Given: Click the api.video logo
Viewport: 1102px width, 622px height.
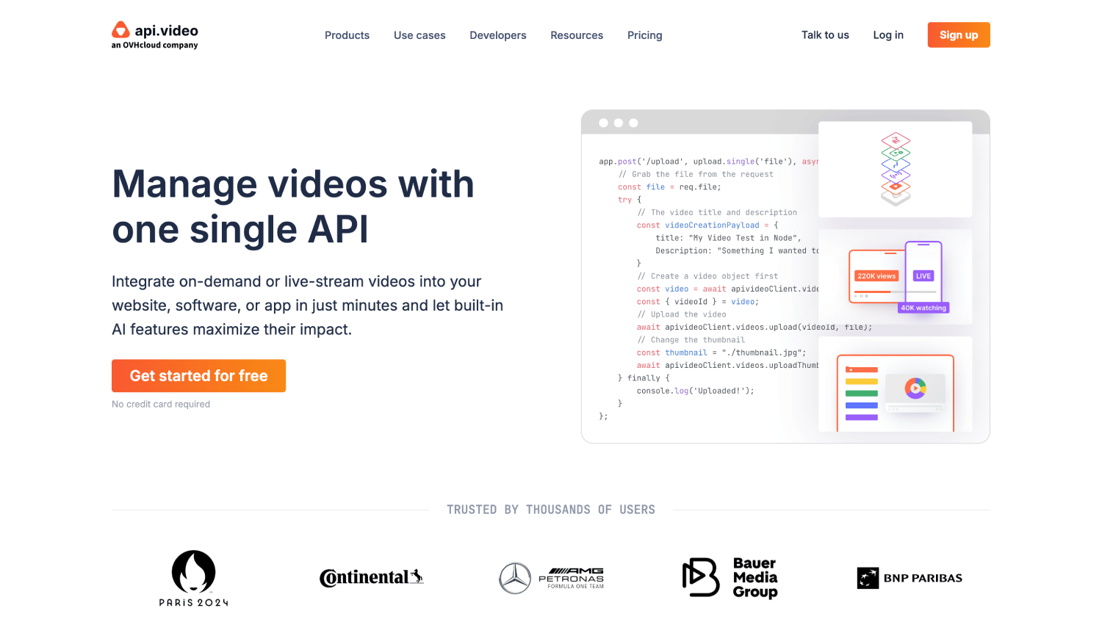Looking at the screenshot, I should point(155,35).
